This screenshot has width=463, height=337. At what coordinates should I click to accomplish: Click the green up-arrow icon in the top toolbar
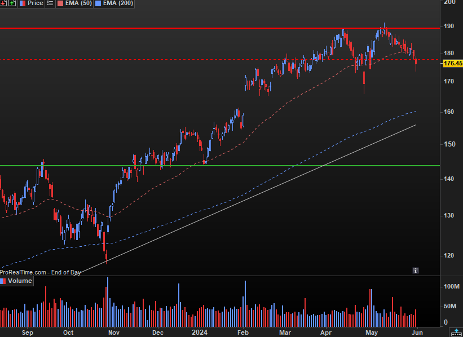(x=12, y=3)
